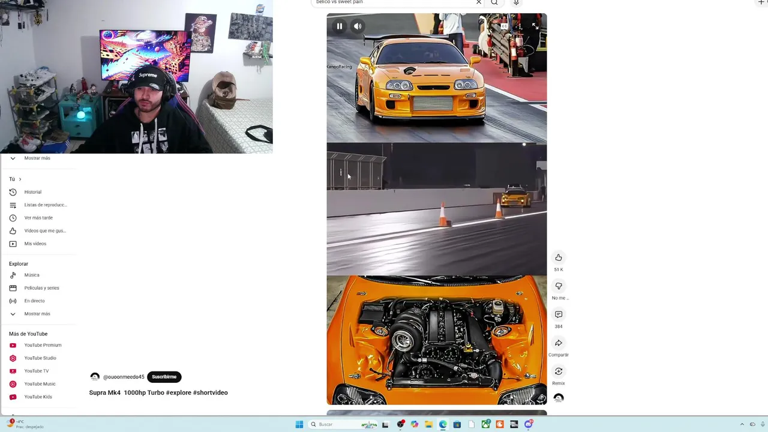Open the 384 comments panel
Screen dimensions: 768x432
[559, 314]
